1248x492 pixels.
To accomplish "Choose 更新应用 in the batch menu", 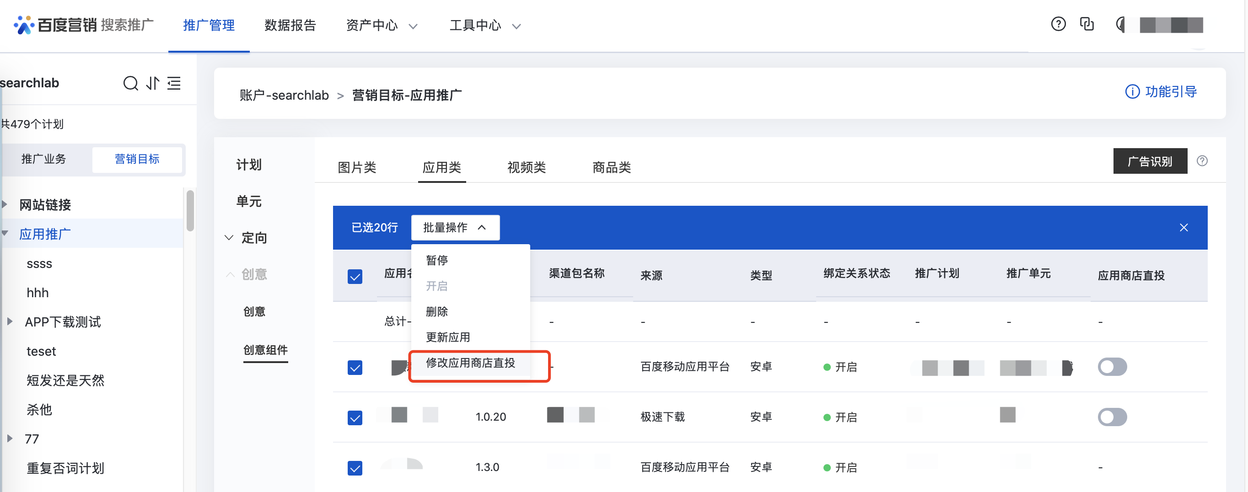I will coord(448,337).
